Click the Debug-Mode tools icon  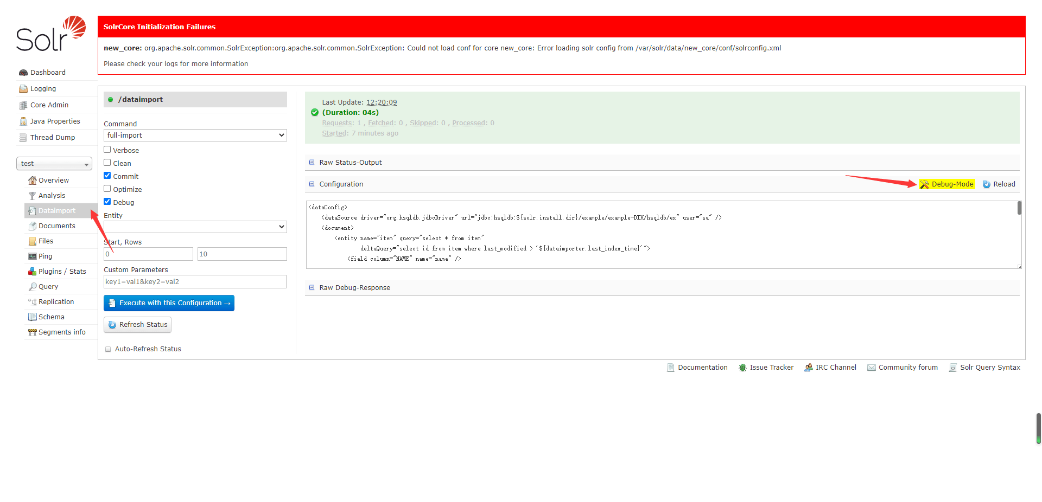pyautogui.click(x=924, y=184)
